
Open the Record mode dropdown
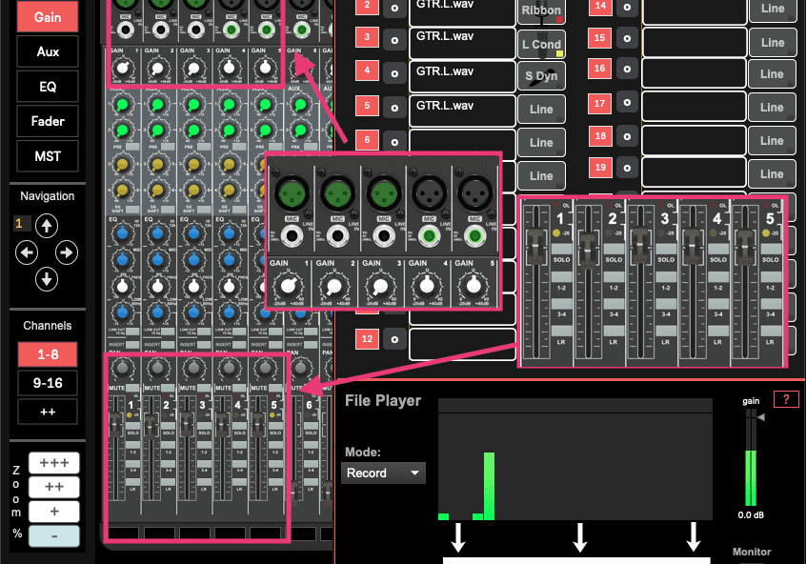pos(383,473)
